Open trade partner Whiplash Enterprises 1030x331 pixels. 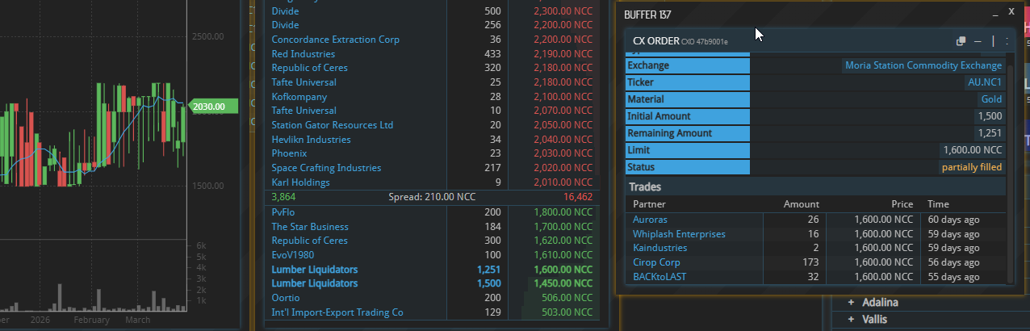click(x=679, y=234)
